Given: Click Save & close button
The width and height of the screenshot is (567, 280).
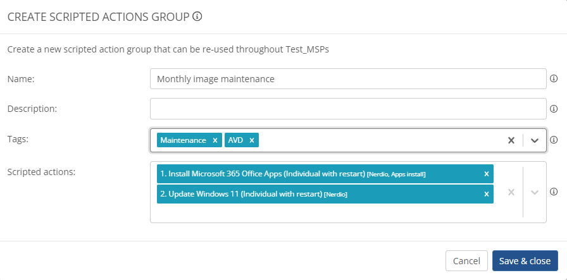Looking at the screenshot, I should pyautogui.click(x=525, y=261).
